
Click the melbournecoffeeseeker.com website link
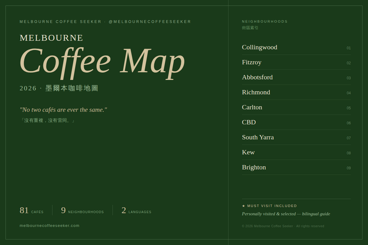click(49, 226)
